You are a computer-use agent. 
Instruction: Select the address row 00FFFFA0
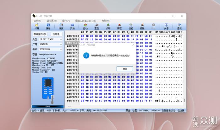pyautogui.click(x=73, y=84)
